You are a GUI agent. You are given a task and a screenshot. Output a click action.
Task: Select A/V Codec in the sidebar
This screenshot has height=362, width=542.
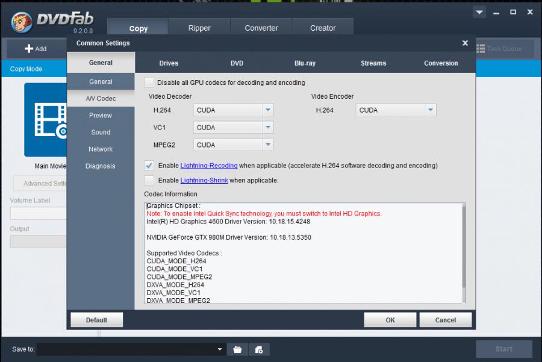(101, 99)
